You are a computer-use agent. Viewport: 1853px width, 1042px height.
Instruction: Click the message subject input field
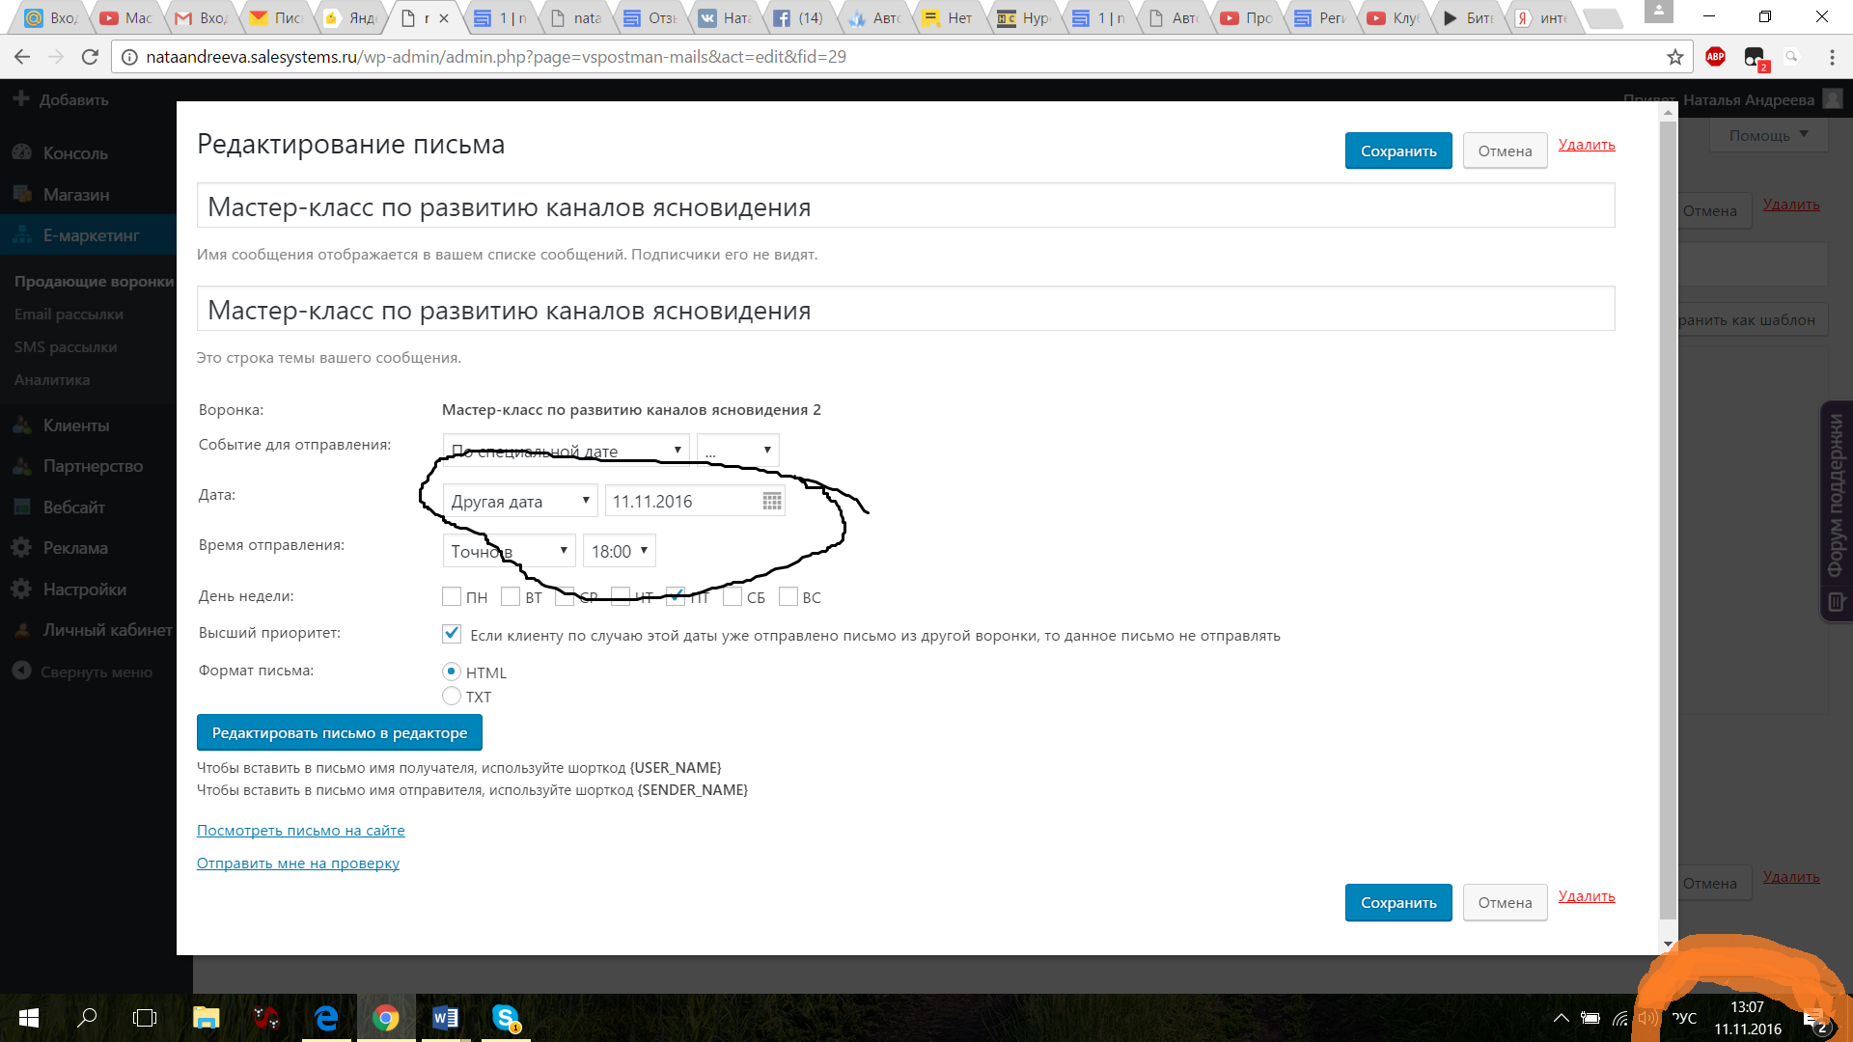click(905, 311)
